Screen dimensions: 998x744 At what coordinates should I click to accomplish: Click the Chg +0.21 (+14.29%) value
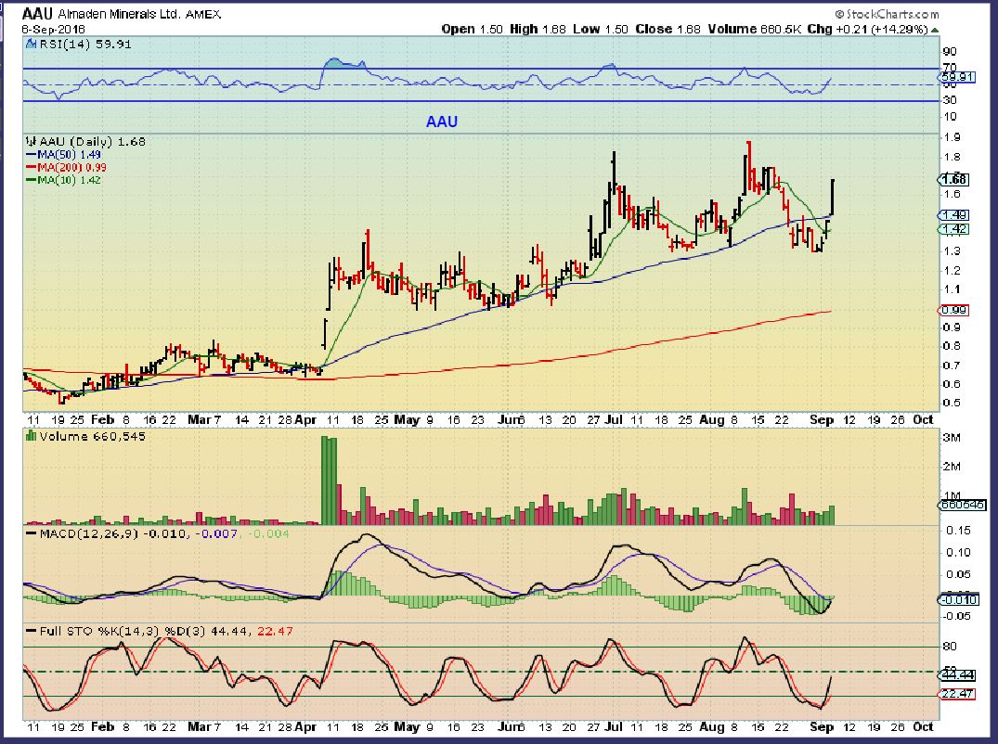coord(867,30)
